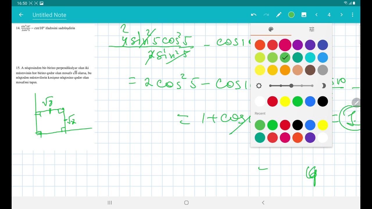Viewport: 372px width, 209px height.
Task: Undo the last stroke
Action: click(x=253, y=15)
